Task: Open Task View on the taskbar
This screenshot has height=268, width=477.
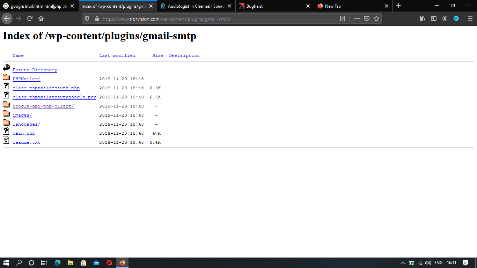Action: tap(44, 263)
